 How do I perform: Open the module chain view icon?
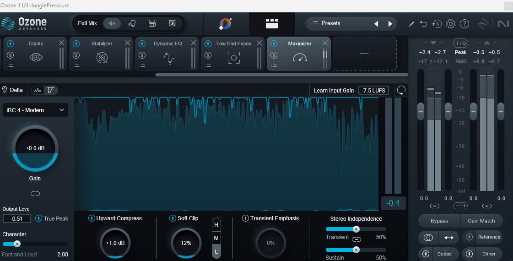pos(272,23)
